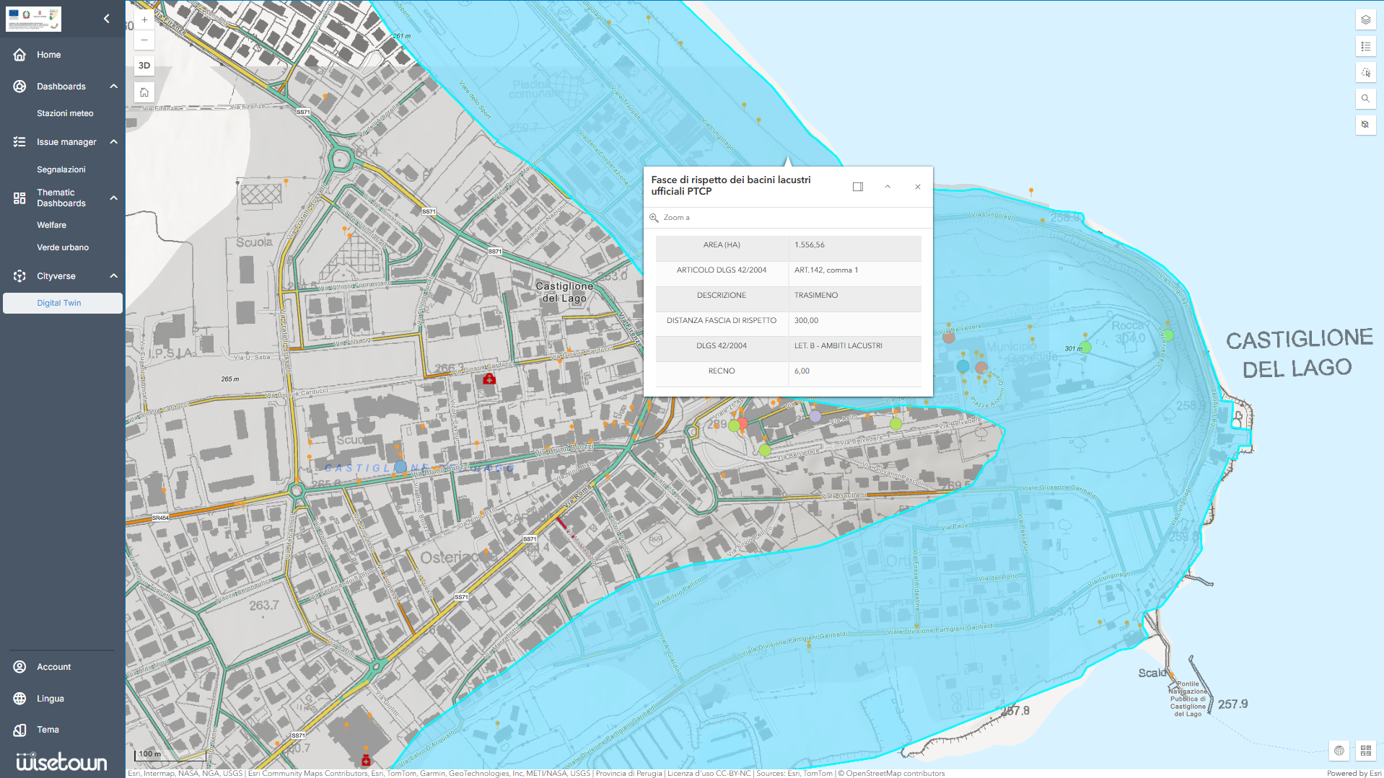Open the globe basemap switcher
The width and height of the screenshot is (1384, 778).
[1339, 751]
